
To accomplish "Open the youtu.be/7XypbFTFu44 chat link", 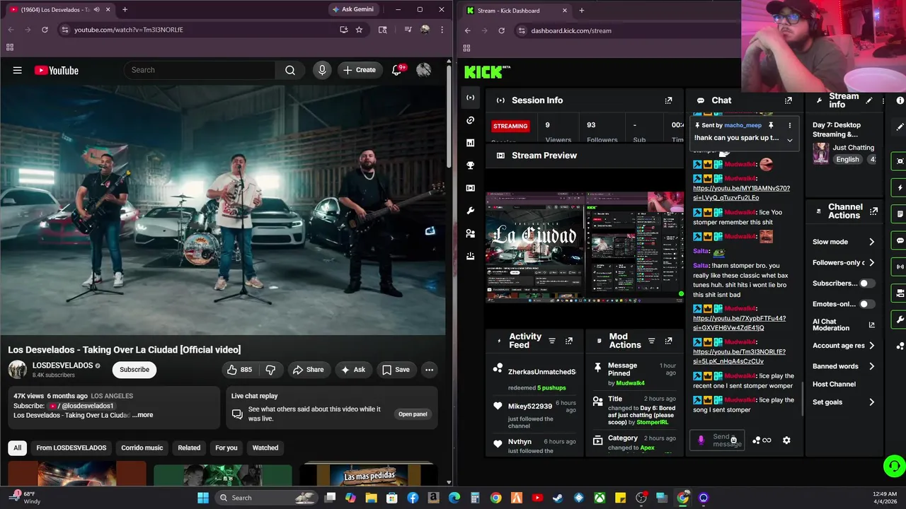I will coord(739,323).
